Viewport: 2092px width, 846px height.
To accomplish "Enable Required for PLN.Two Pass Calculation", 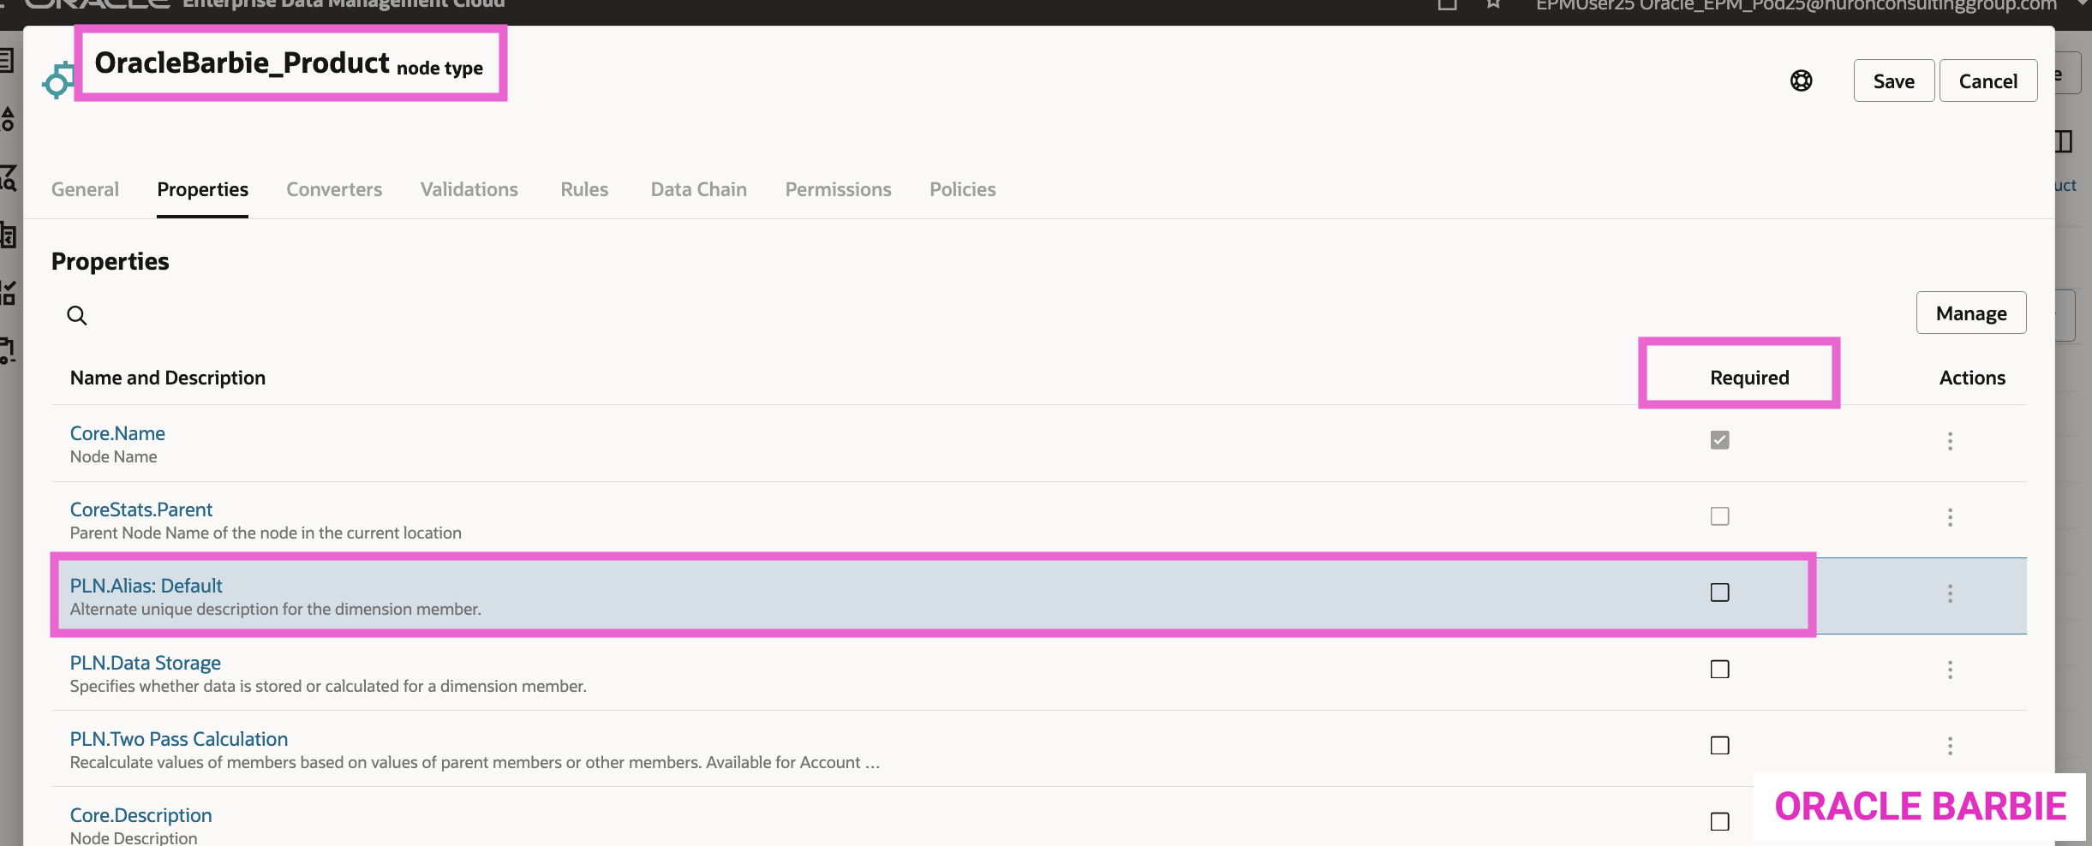I will click(1719, 746).
